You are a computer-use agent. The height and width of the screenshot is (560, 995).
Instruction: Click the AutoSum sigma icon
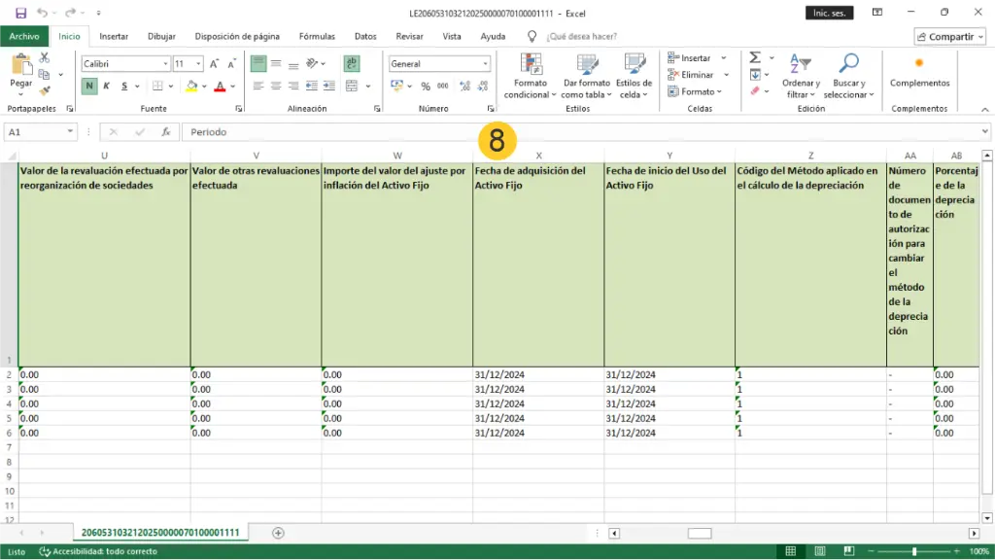pos(755,58)
